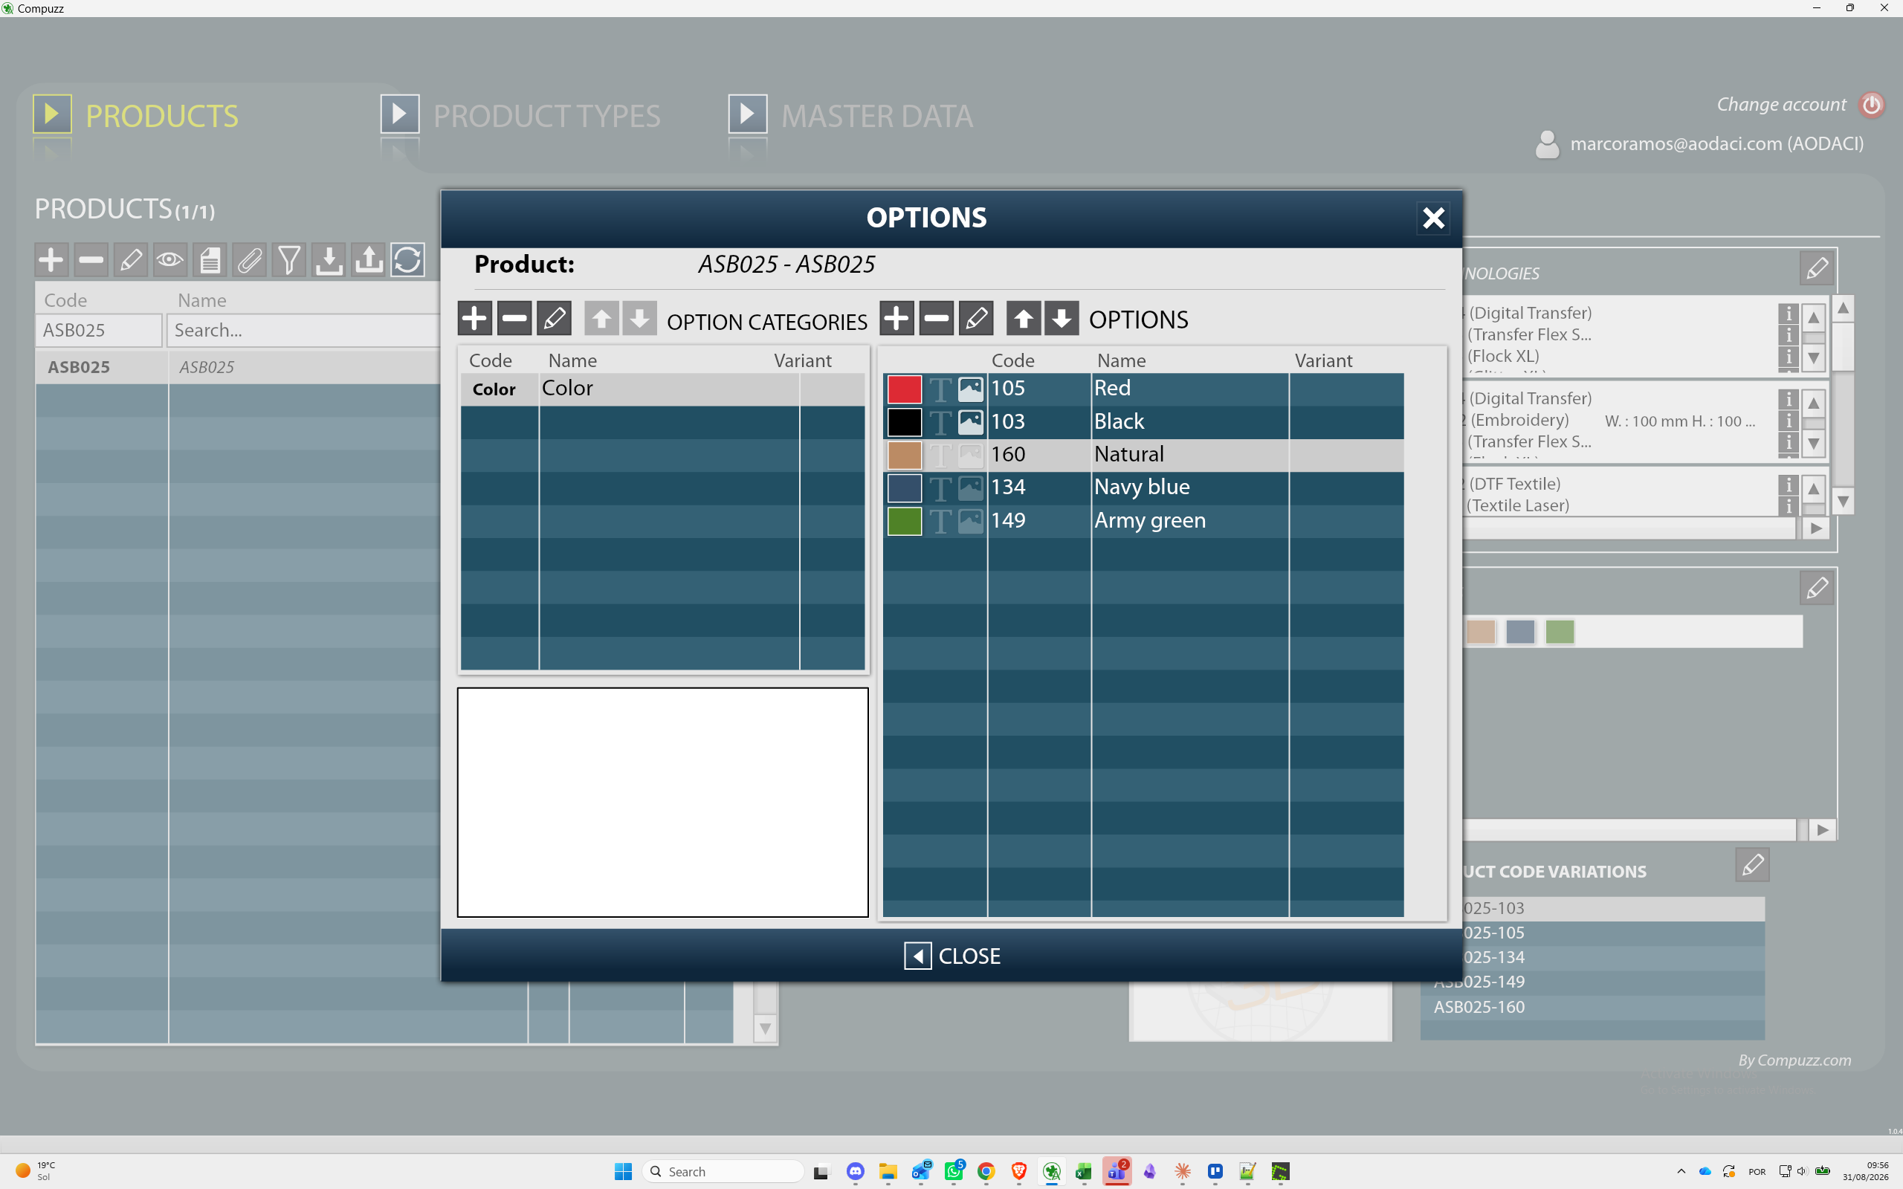The width and height of the screenshot is (1903, 1189).
Task: Select the Color option category row
Action: point(662,389)
